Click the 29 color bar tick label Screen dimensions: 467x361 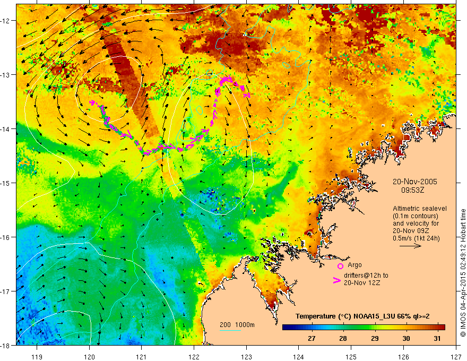pos(375,339)
